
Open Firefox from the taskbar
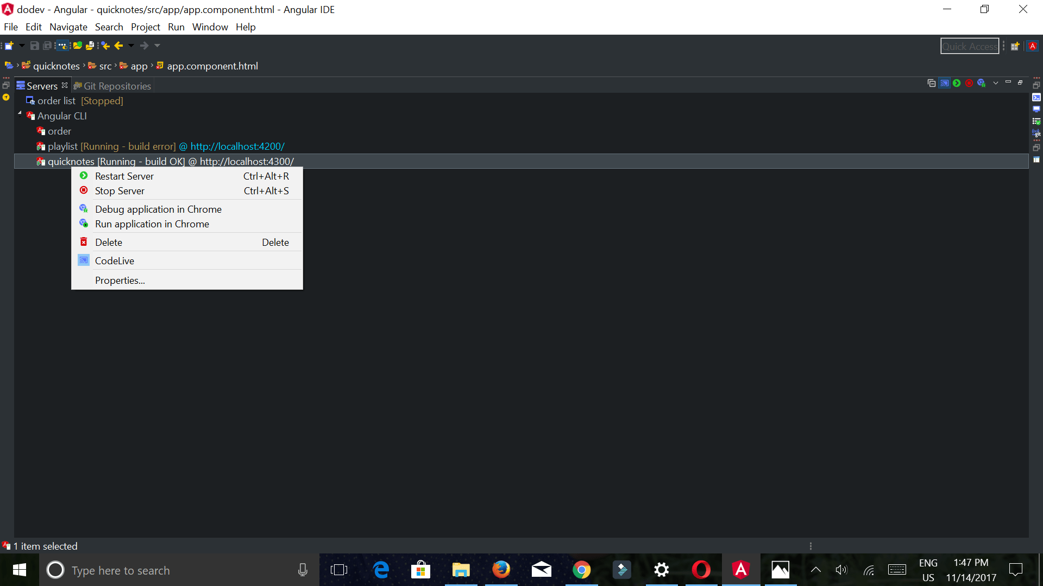click(x=501, y=570)
